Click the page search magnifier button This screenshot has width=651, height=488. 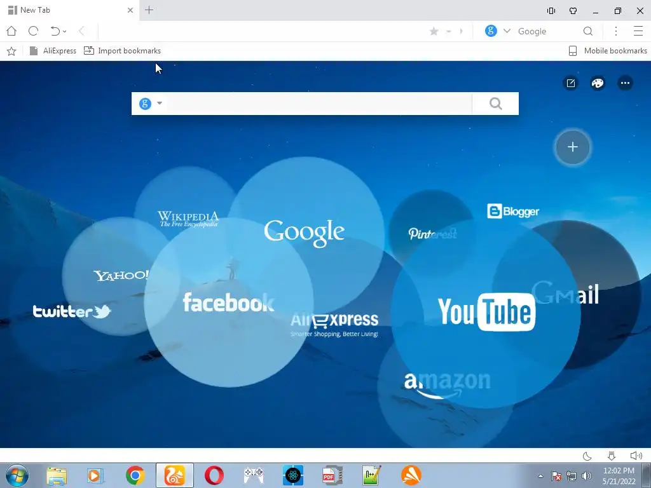click(x=495, y=104)
